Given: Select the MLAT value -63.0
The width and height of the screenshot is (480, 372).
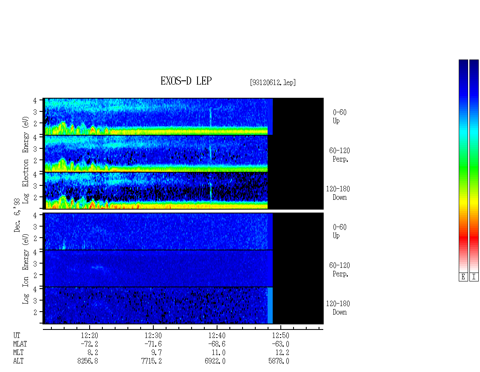Looking at the screenshot, I should click(x=280, y=344).
